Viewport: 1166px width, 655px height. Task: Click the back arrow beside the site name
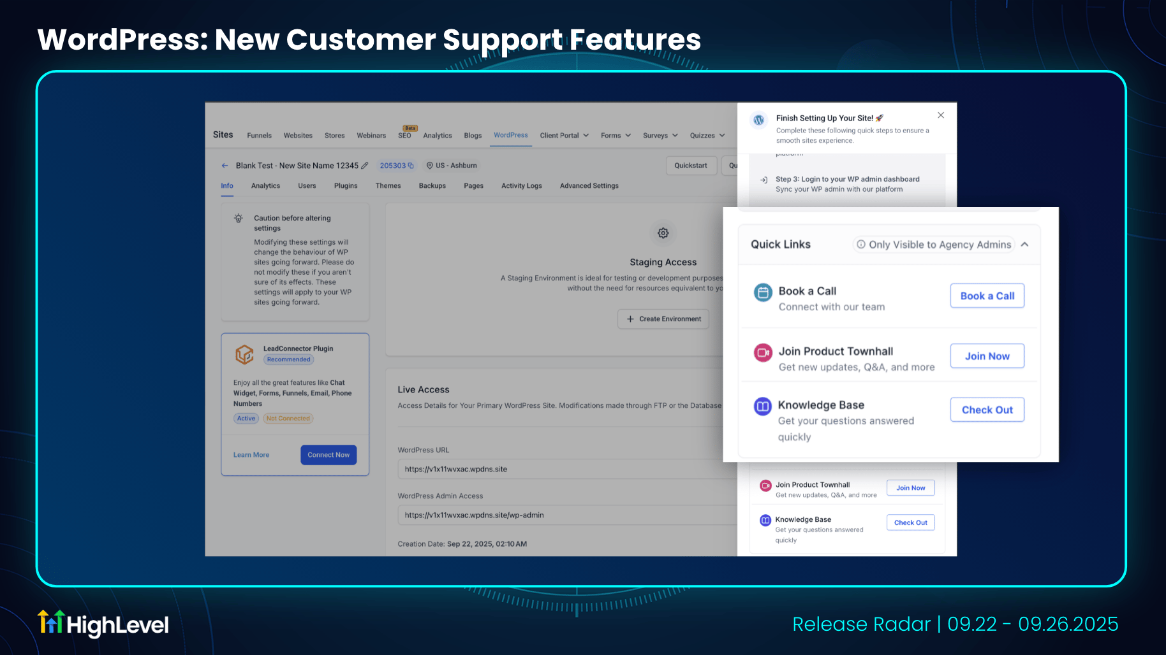click(225, 166)
